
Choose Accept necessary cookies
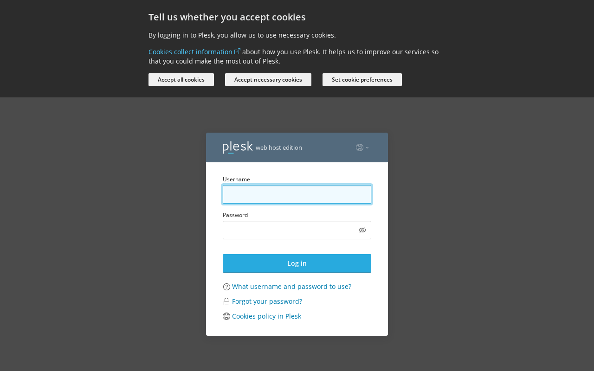tap(268, 80)
